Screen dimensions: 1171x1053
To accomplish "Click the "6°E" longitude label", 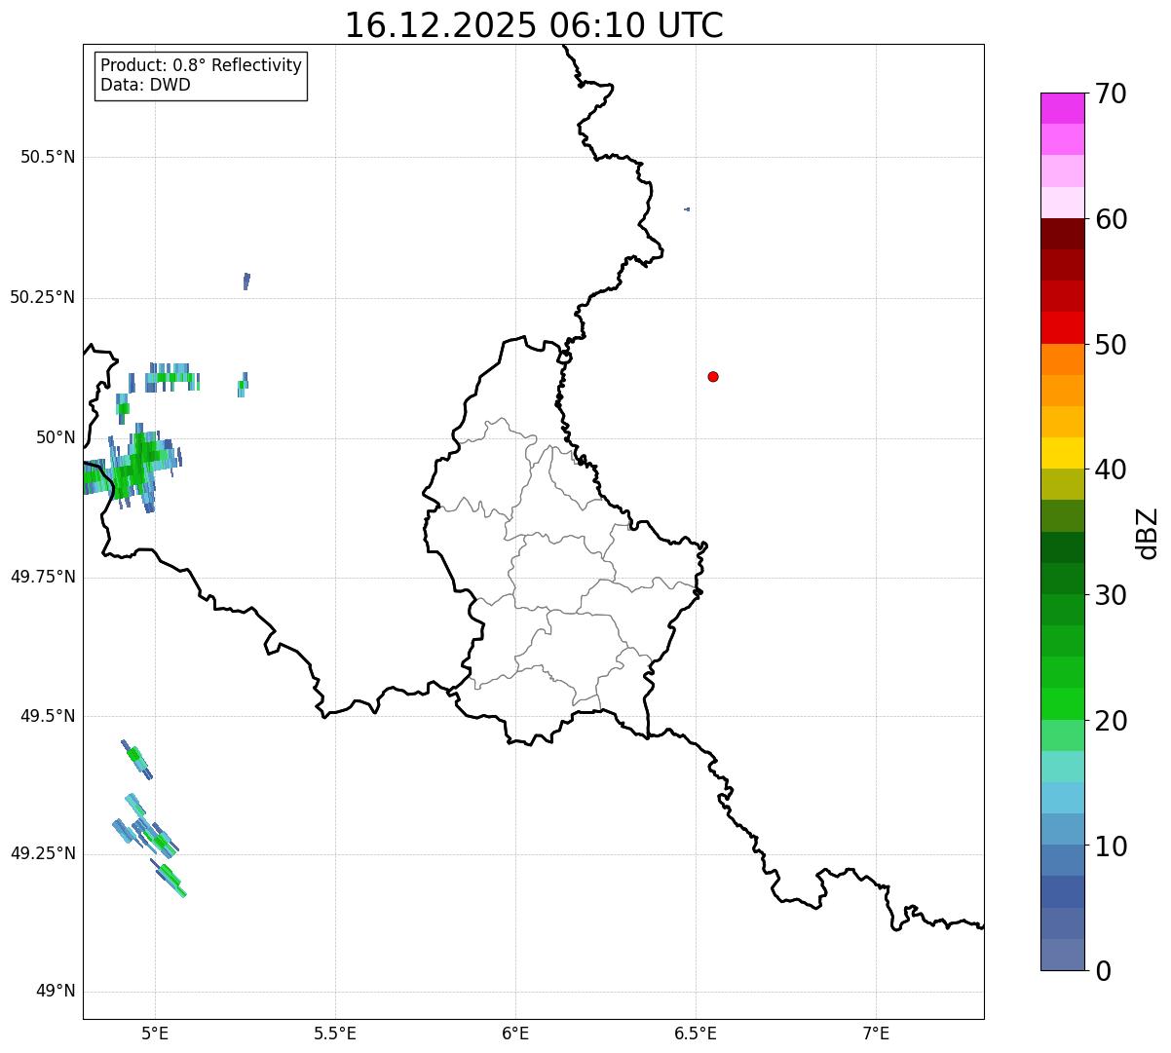I will [515, 1033].
